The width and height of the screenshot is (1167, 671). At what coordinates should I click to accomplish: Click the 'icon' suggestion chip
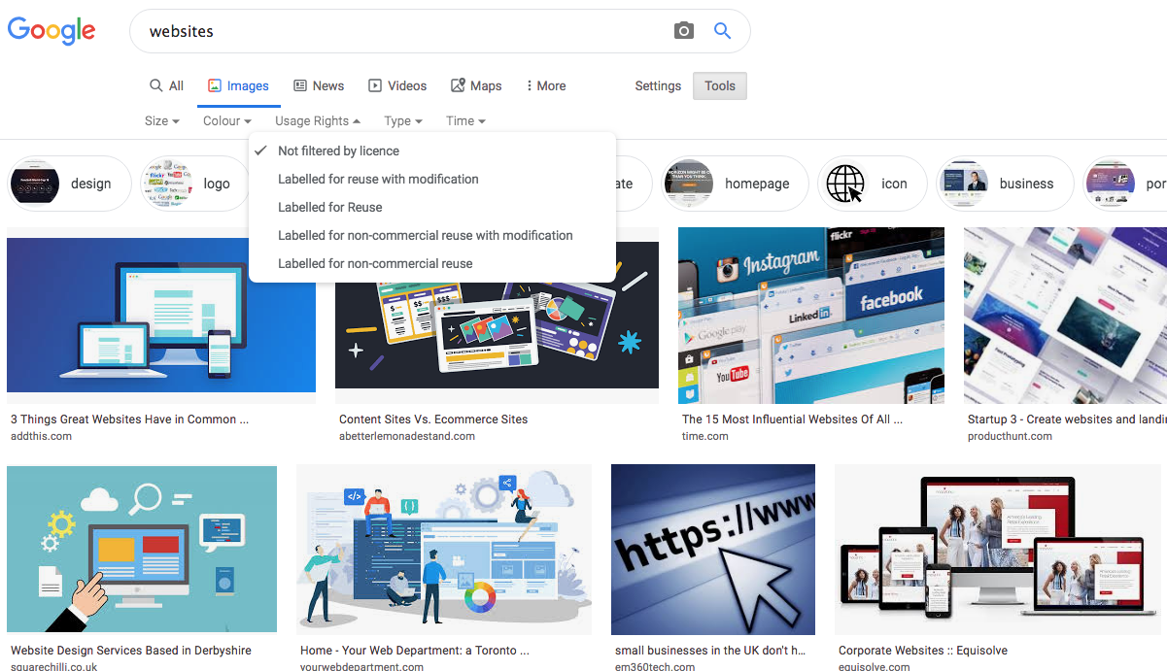(873, 184)
